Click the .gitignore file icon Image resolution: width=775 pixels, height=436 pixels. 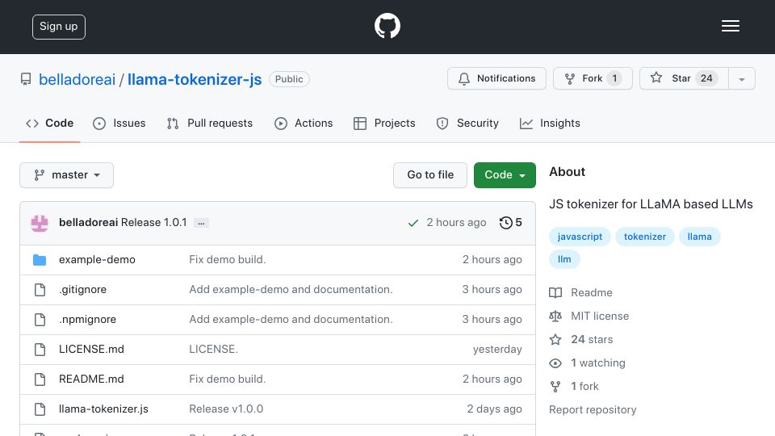(x=40, y=290)
